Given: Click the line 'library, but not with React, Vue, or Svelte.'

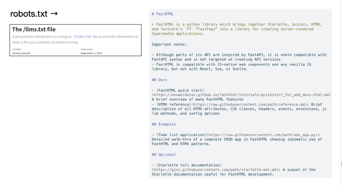Looking at the screenshot, I should coord(200,69).
